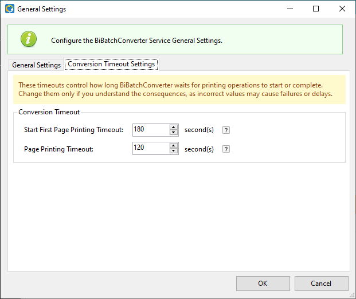Open help for Page Printing Timeout
Viewport: 356px width, 299px height.
tap(226, 149)
